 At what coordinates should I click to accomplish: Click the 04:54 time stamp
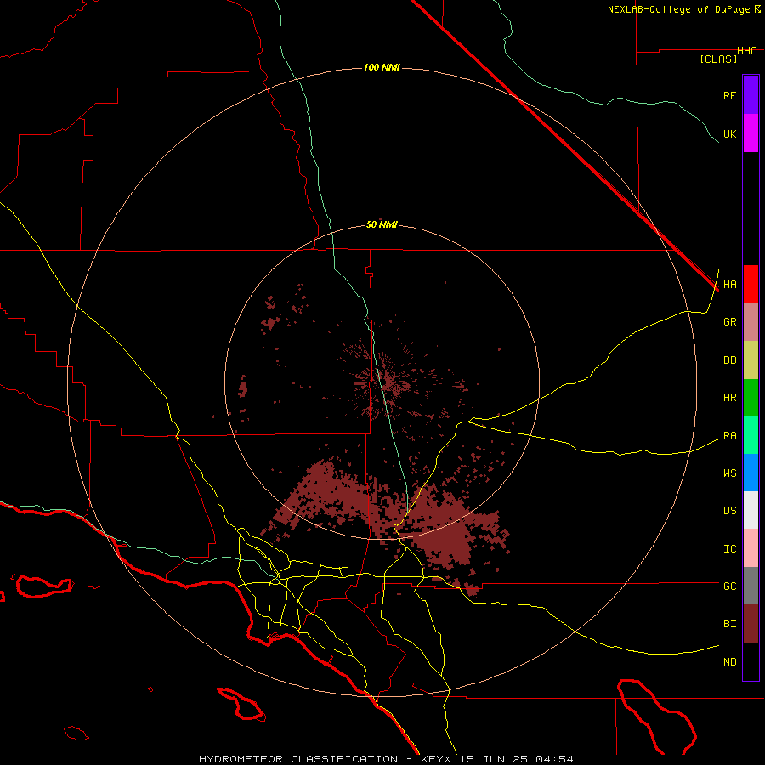click(x=554, y=759)
